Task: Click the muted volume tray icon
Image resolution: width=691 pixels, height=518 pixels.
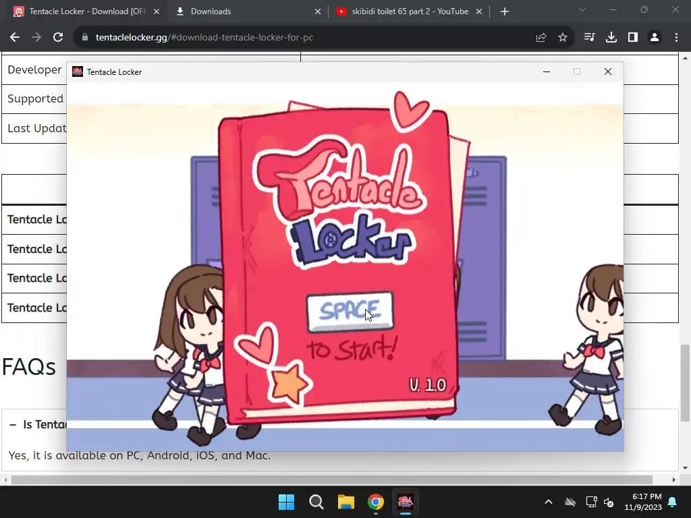Action: pyautogui.click(x=609, y=502)
